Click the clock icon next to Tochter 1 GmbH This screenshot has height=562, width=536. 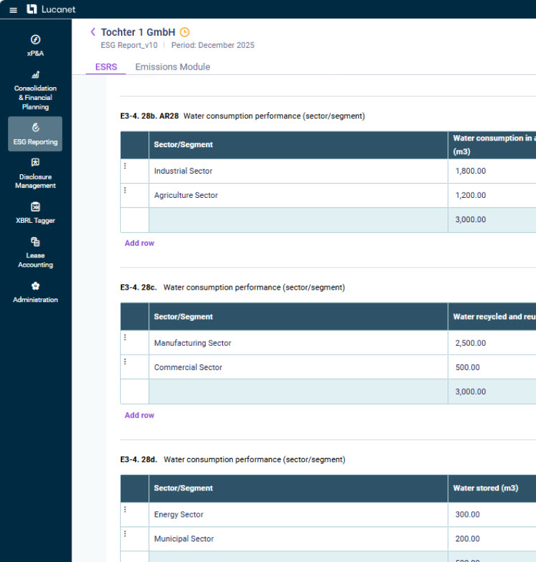(x=185, y=32)
